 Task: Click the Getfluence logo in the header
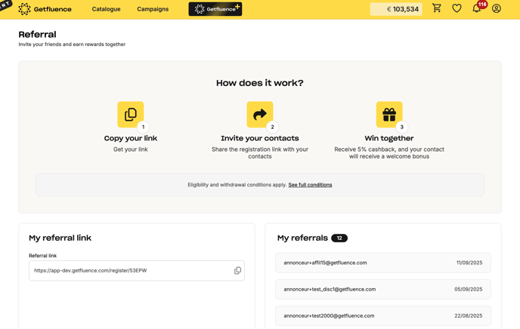click(45, 9)
